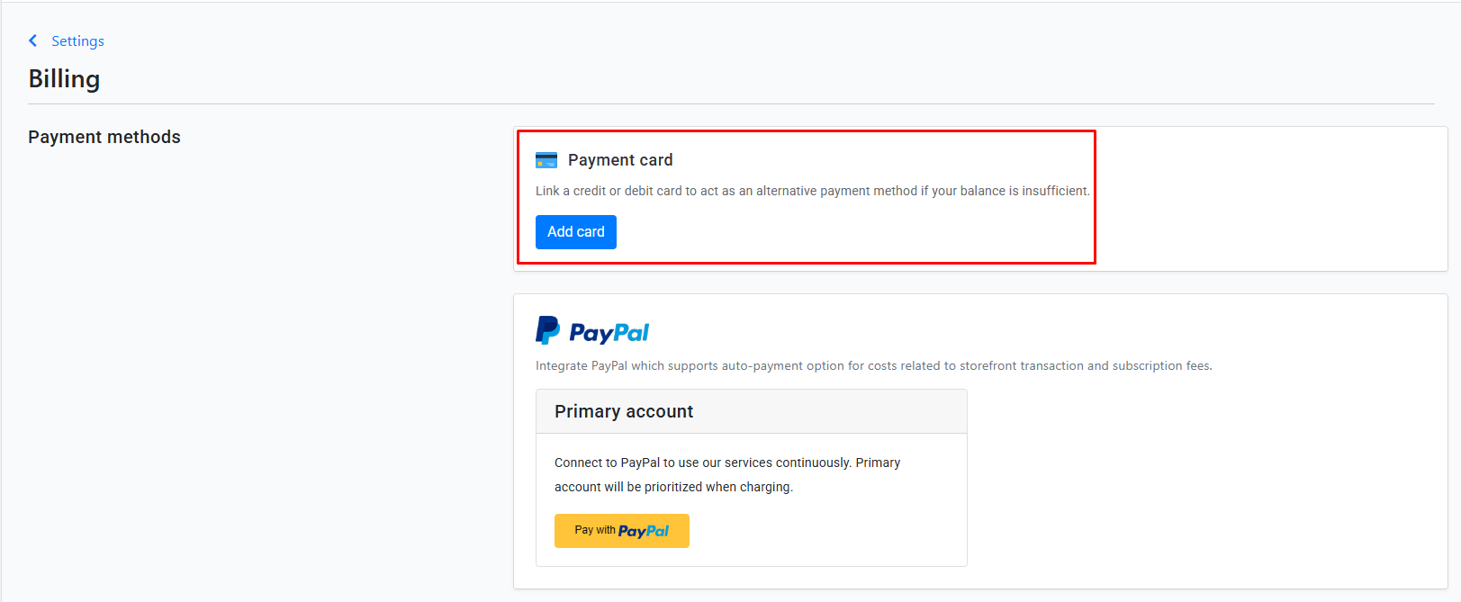Viewport: 1461px width, 602px height.
Task: Select the Primary account panel header
Action: coord(752,411)
